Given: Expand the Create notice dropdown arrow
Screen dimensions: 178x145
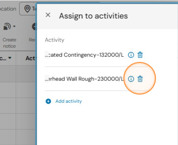Looking at the screenshot, I should [x=14, y=26].
